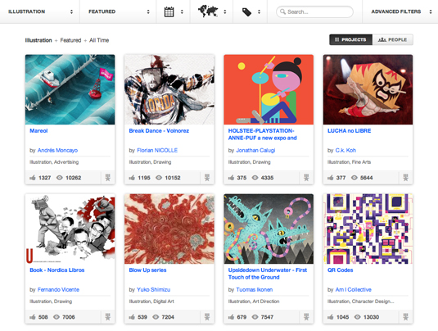Click ribbon icon on Upsidedown Underwater card
Viewport: 438px width, 331px height.
pyautogui.click(x=306, y=317)
